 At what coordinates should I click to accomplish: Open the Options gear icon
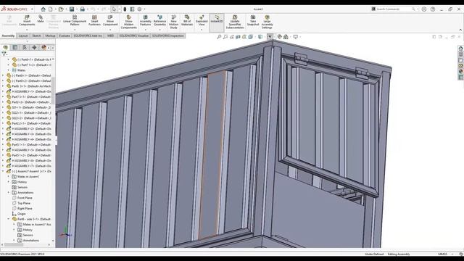tap(139, 9)
